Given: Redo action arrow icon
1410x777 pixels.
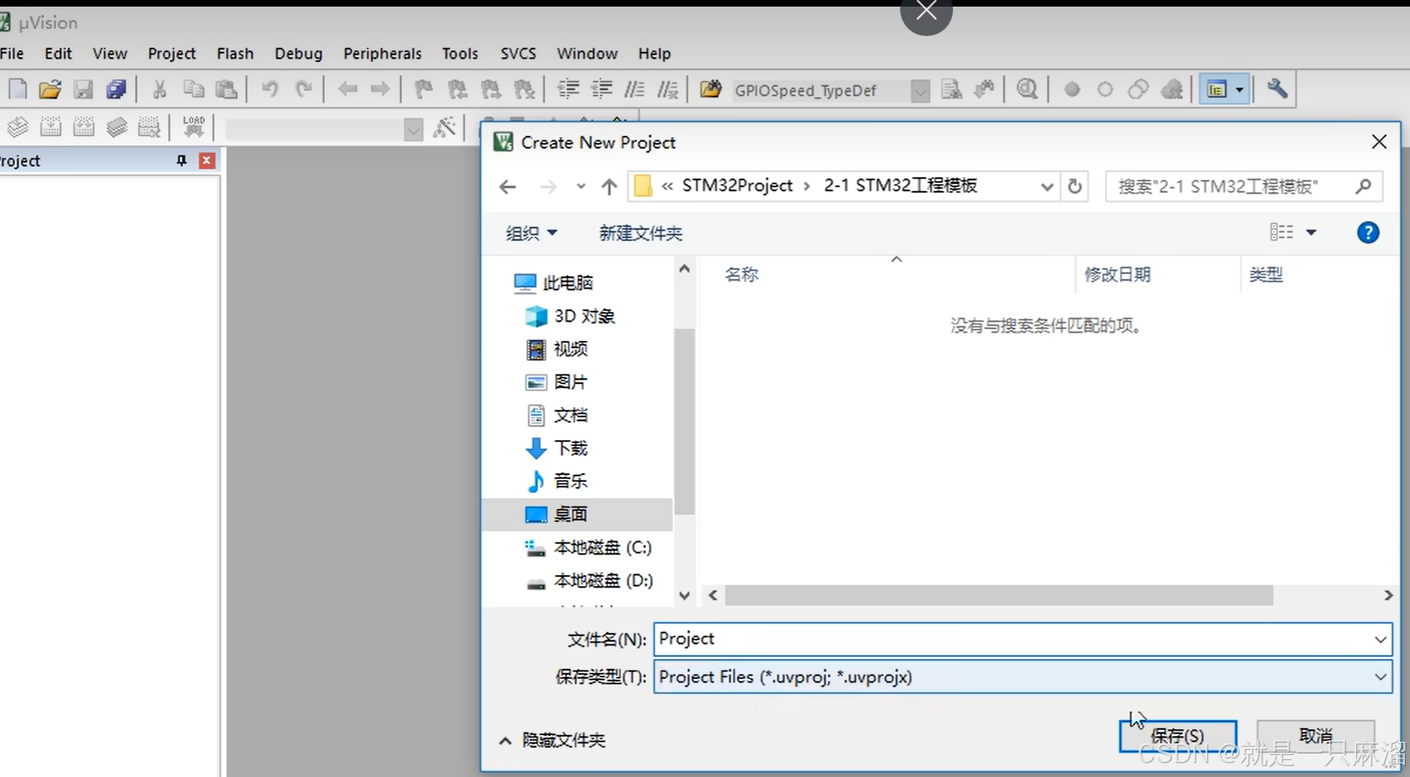Looking at the screenshot, I should pyautogui.click(x=303, y=90).
